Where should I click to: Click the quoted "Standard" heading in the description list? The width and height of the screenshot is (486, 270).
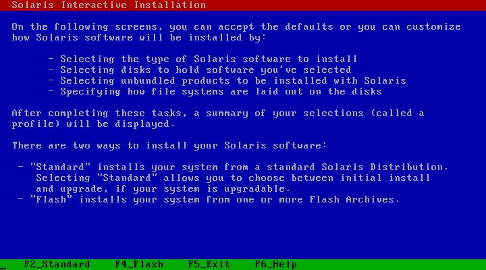pos(60,167)
